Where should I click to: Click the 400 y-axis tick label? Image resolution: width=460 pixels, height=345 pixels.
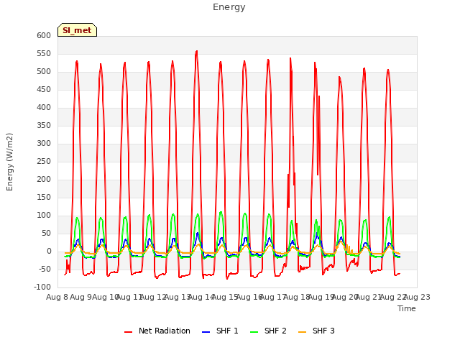pyautogui.click(x=44, y=107)
